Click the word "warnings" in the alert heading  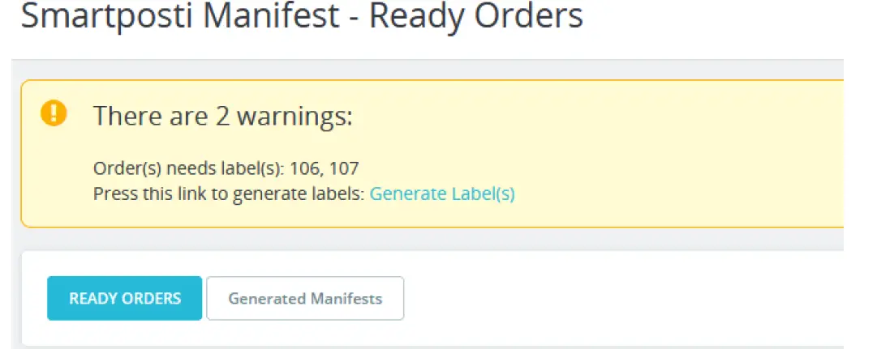pyautogui.click(x=294, y=117)
